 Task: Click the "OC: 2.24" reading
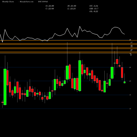tap(94, 6)
